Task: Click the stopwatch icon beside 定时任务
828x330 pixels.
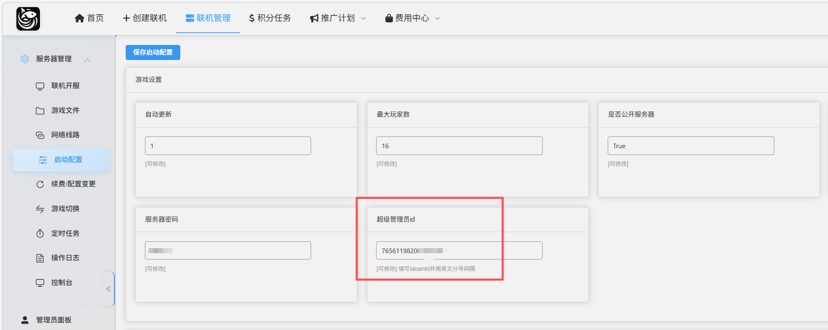Action: [x=40, y=233]
